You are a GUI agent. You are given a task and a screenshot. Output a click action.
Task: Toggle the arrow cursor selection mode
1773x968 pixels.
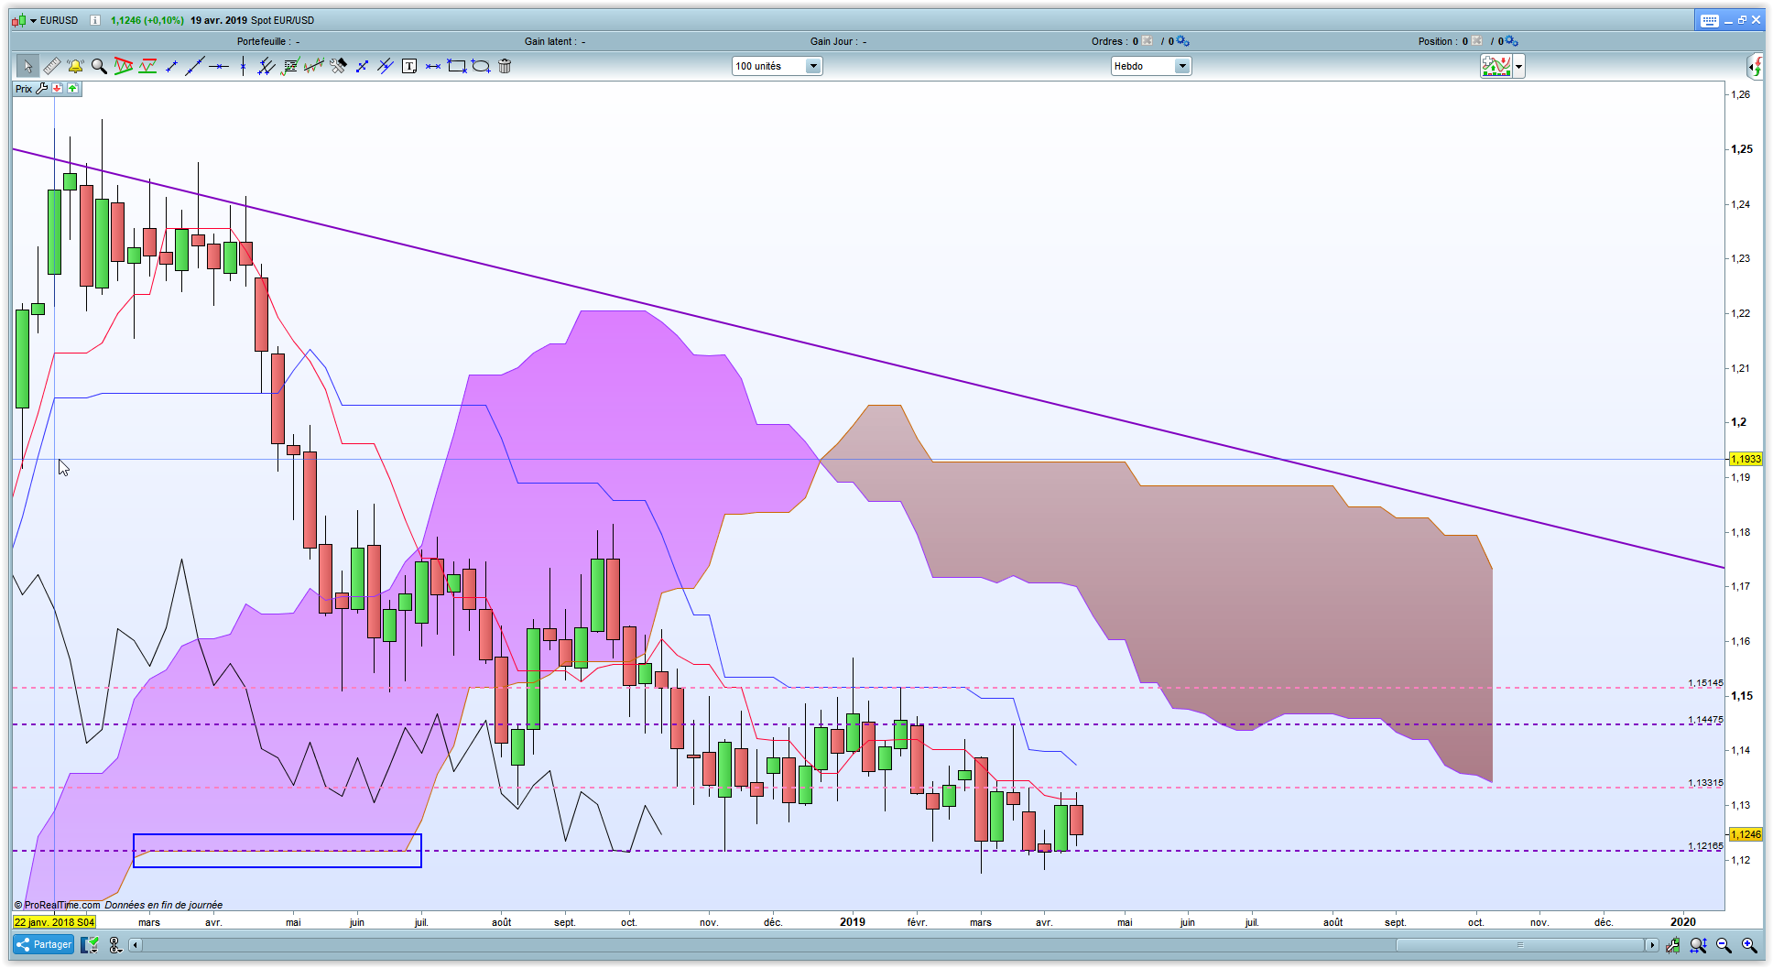click(x=27, y=66)
